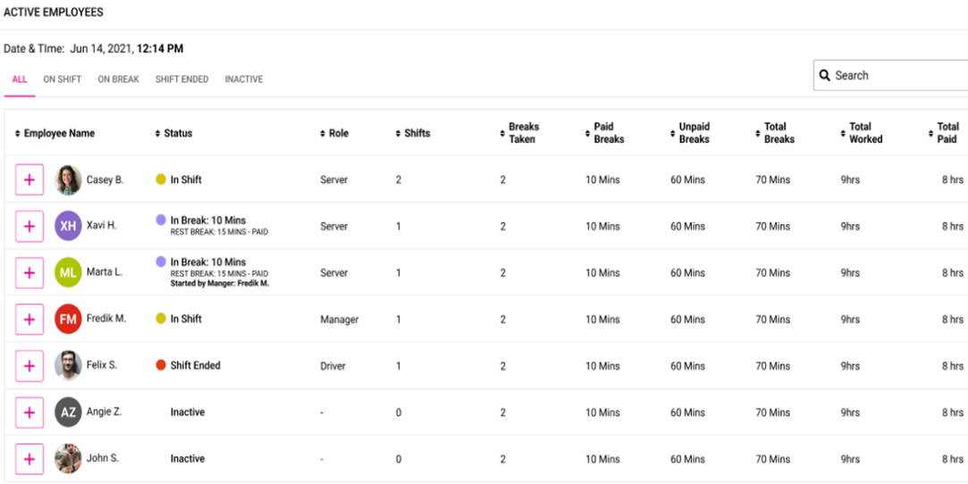968x484 pixels.
Task: Click Felix S.'s profile photo
Action: (x=68, y=365)
